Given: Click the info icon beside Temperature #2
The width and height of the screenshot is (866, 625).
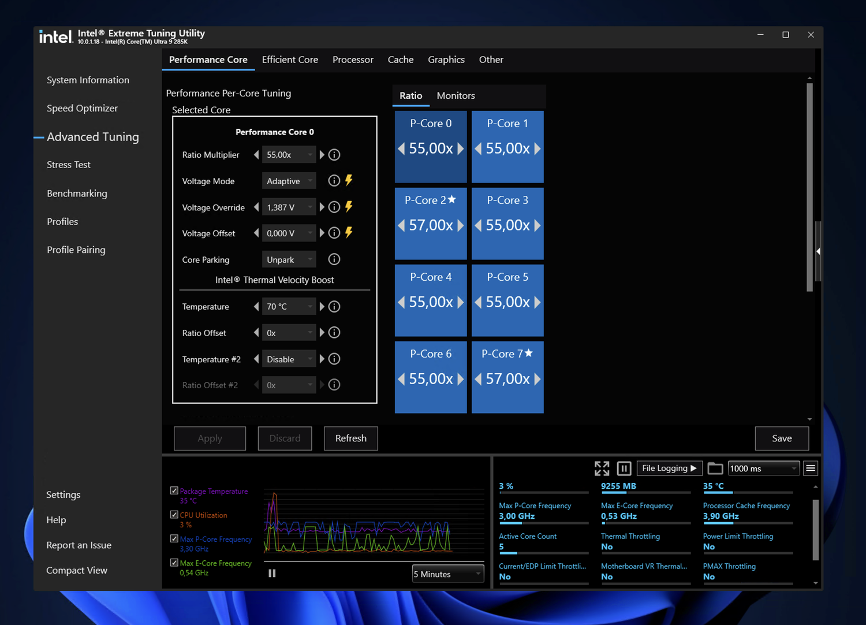Looking at the screenshot, I should [x=334, y=359].
